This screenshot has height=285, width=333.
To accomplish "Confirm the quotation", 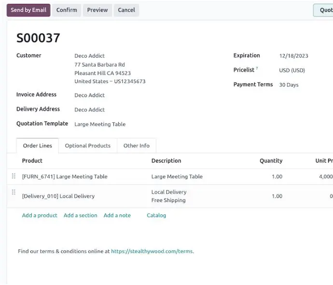I will [67, 10].
